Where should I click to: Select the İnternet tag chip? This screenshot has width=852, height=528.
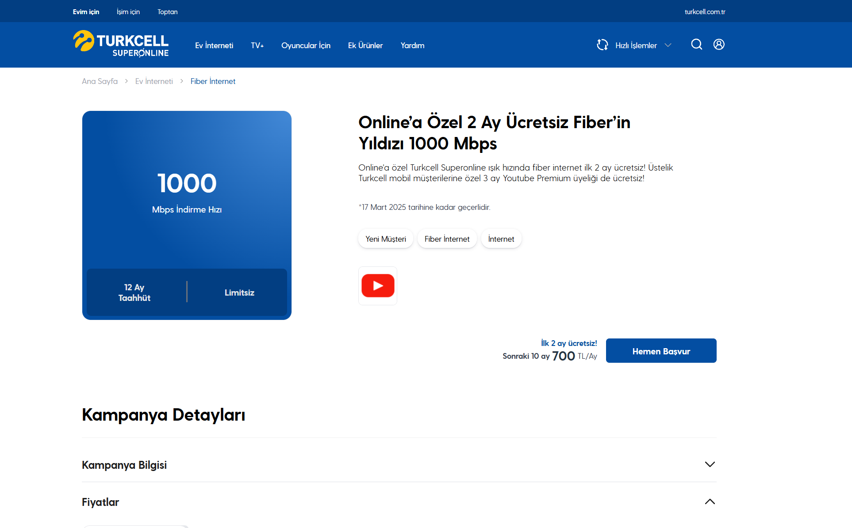click(x=501, y=239)
